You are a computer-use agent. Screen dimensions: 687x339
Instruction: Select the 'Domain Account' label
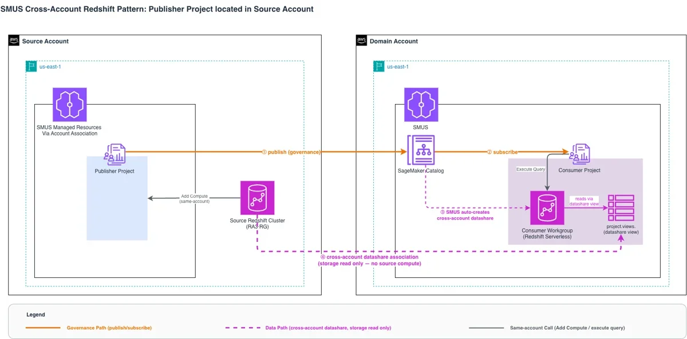point(394,41)
